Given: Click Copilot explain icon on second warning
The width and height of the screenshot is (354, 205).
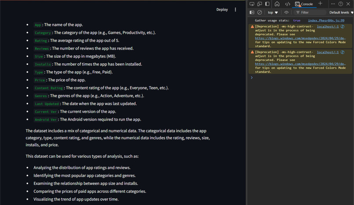Looking at the screenshot, I should click(x=343, y=52).
